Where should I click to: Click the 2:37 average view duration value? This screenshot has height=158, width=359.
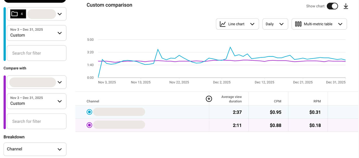[x=237, y=112]
